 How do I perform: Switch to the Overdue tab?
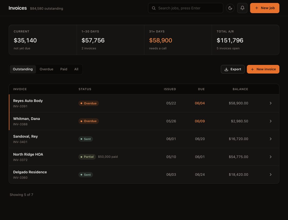coord(46,69)
